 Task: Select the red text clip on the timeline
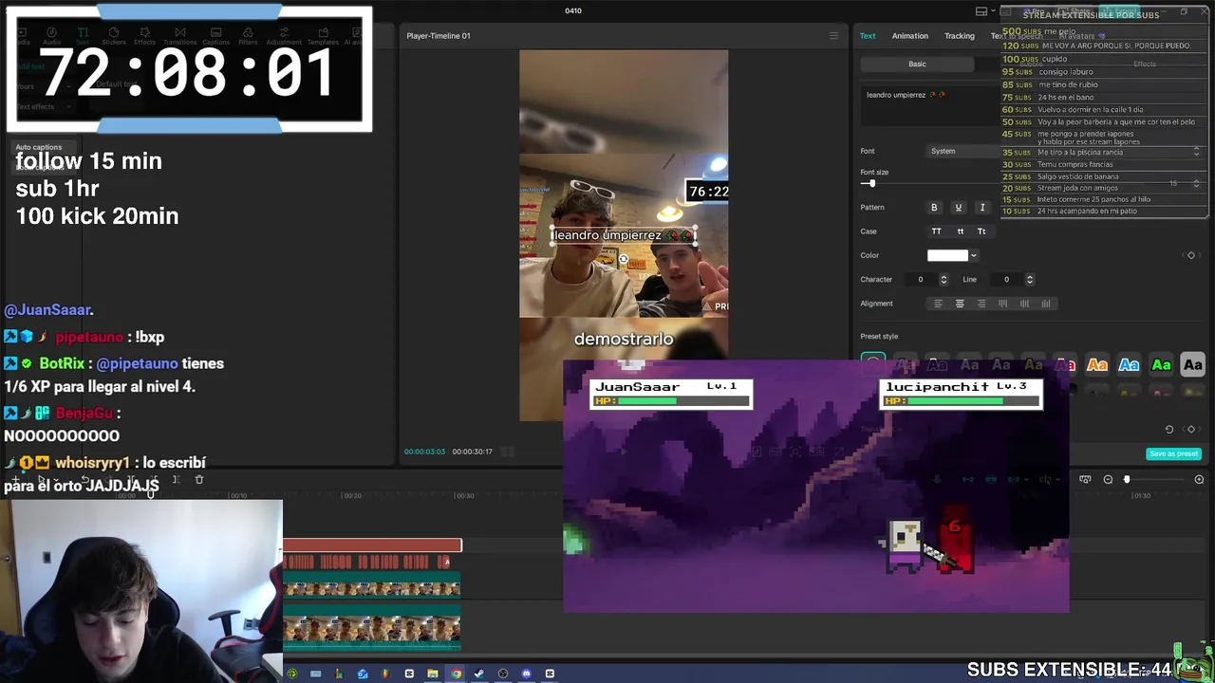(x=372, y=545)
